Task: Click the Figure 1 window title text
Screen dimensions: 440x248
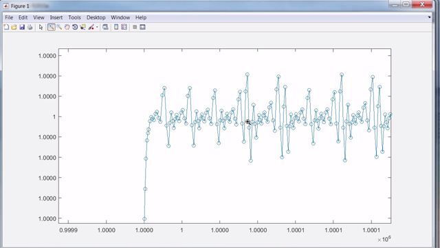Action: (20, 6)
